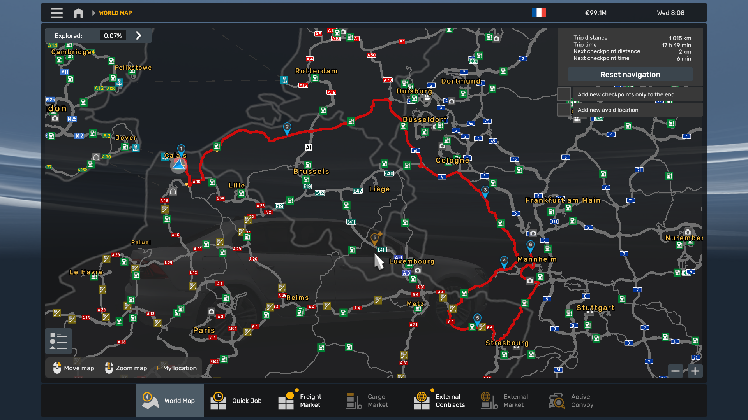Select checkpoint marker 4 near Mannheim

(x=504, y=261)
